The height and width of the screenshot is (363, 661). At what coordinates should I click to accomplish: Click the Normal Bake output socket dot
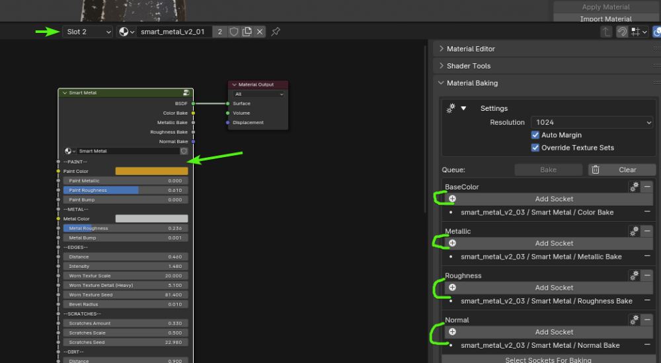click(193, 141)
